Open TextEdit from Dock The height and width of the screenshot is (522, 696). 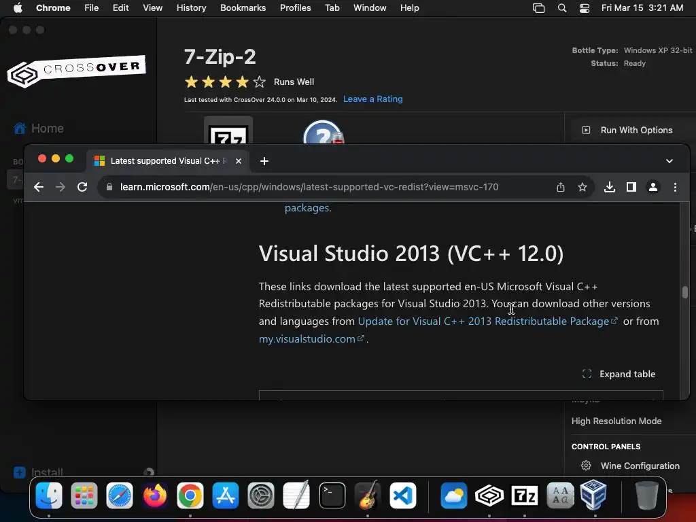point(296,495)
